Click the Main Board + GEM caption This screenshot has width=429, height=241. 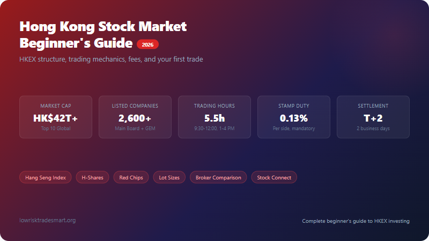coord(135,129)
